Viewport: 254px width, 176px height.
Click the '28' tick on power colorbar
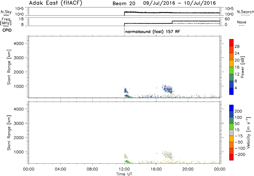click(237, 46)
